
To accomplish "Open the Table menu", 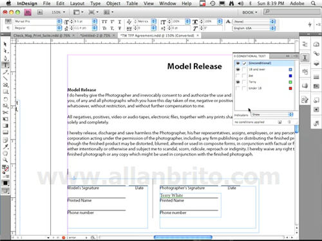I will coord(132,3).
